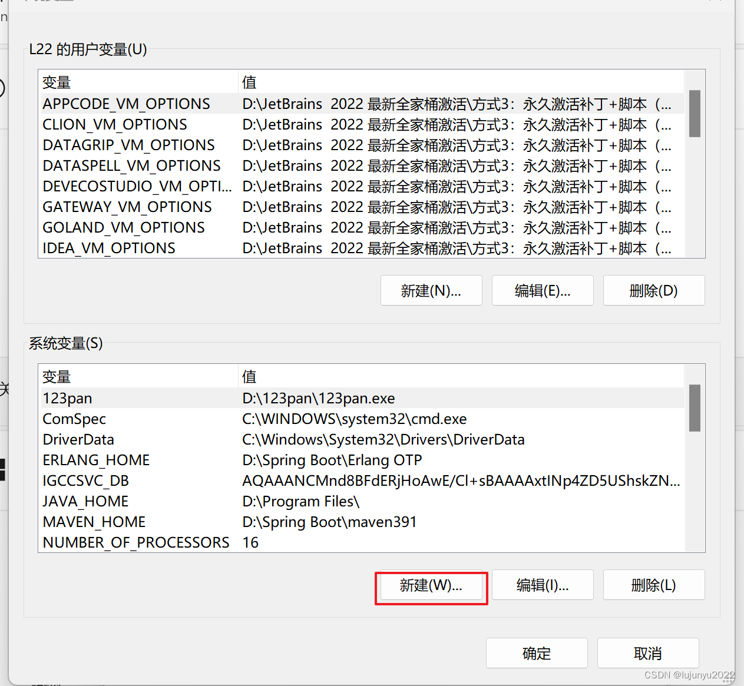Click the user variables 新建(N)... button

tap(431, 290)
